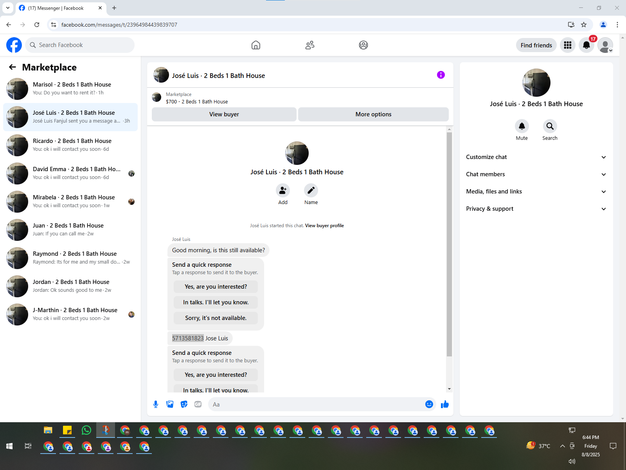Click the Aa message input field
626x470 pixels.
pyautogui.click(x=315, y=404)
